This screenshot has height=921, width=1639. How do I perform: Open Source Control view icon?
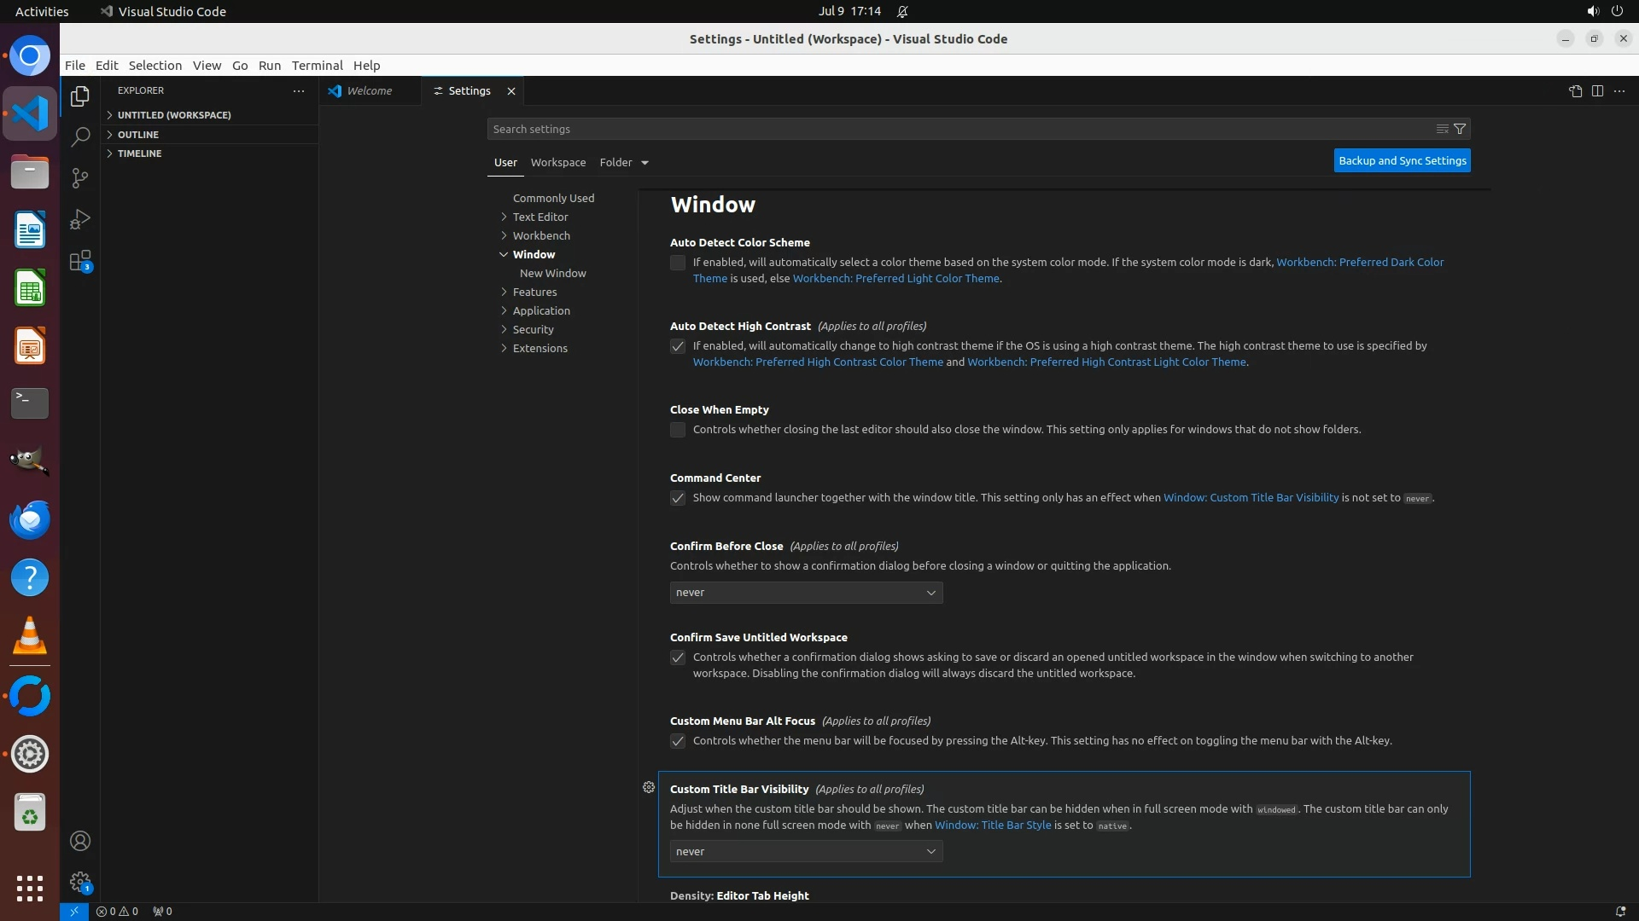tap(80, 178)
